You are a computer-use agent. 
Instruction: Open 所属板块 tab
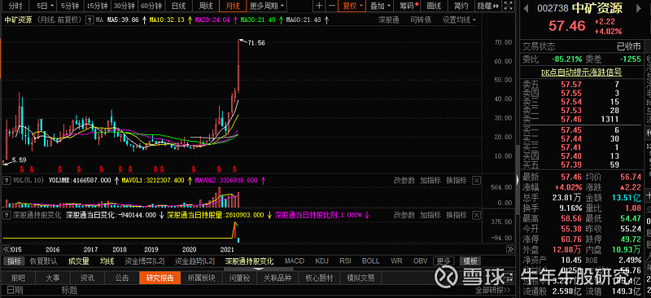(201, 278)
